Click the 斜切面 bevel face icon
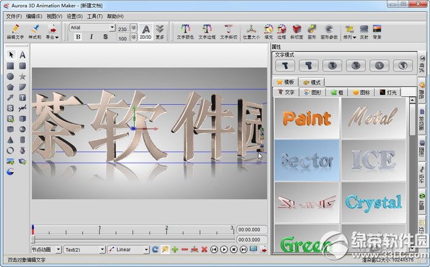 pyautogui.click(x=297, y=32)
